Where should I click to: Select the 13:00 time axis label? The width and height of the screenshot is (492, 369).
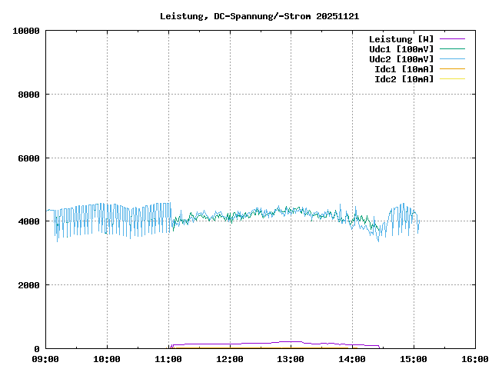pos(291,359)
